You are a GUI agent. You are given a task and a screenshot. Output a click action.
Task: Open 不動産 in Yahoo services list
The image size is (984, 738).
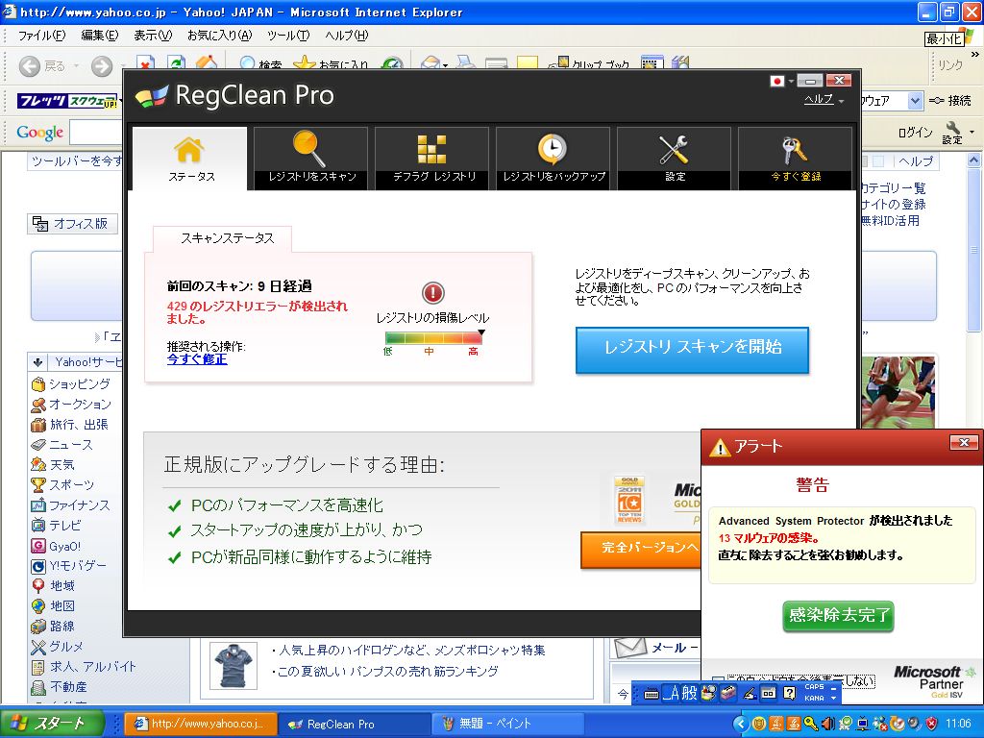coord(68,686)
